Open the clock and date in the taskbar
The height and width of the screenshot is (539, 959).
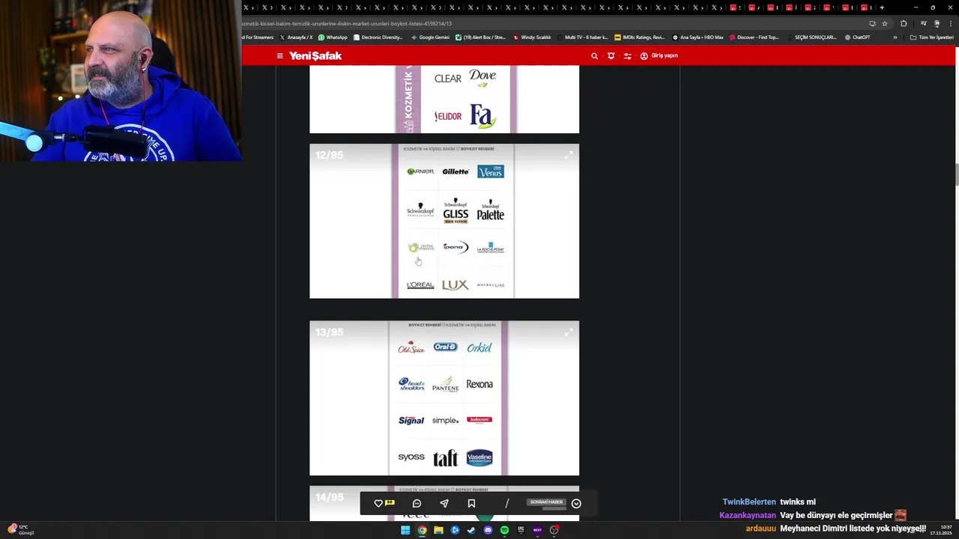pyautogui.click(x=941, y=530)
